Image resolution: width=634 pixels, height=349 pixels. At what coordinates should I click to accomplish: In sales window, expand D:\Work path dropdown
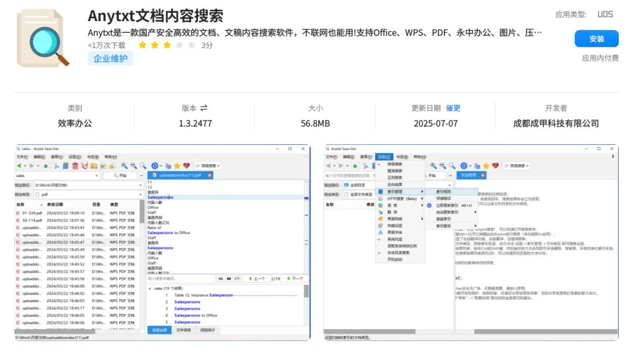[140, 185]
